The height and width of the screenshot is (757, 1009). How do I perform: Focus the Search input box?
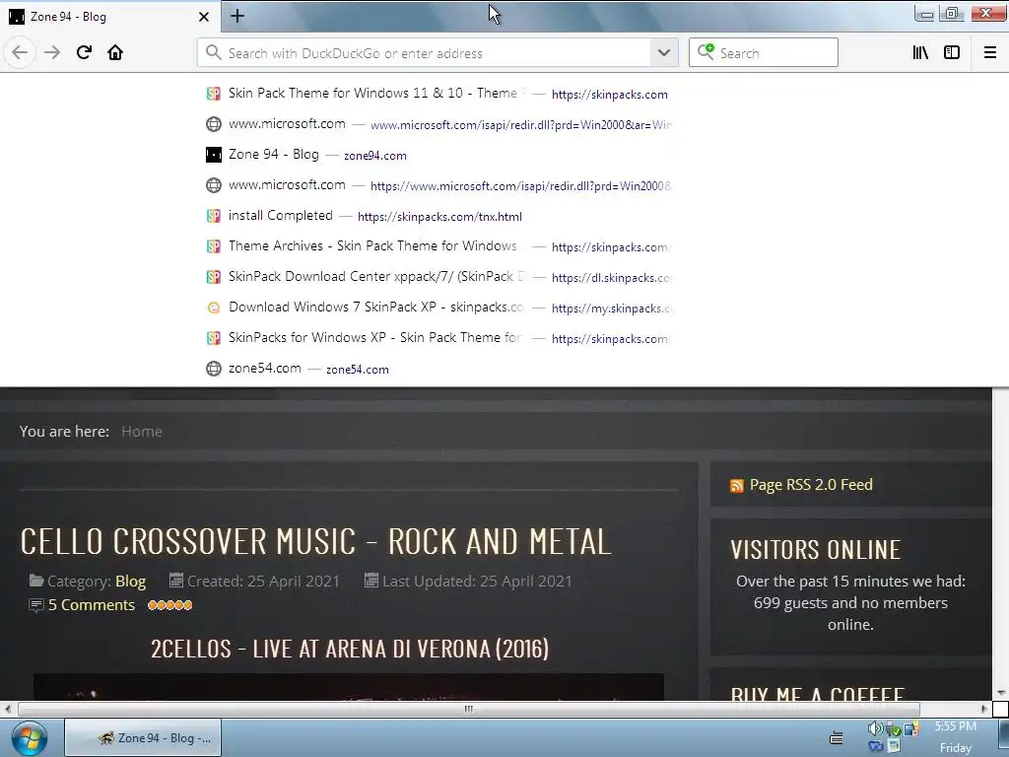coord(764,53)
